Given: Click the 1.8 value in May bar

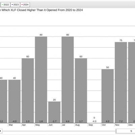Looking at the screenshot, I should click(x=41, y=122).
